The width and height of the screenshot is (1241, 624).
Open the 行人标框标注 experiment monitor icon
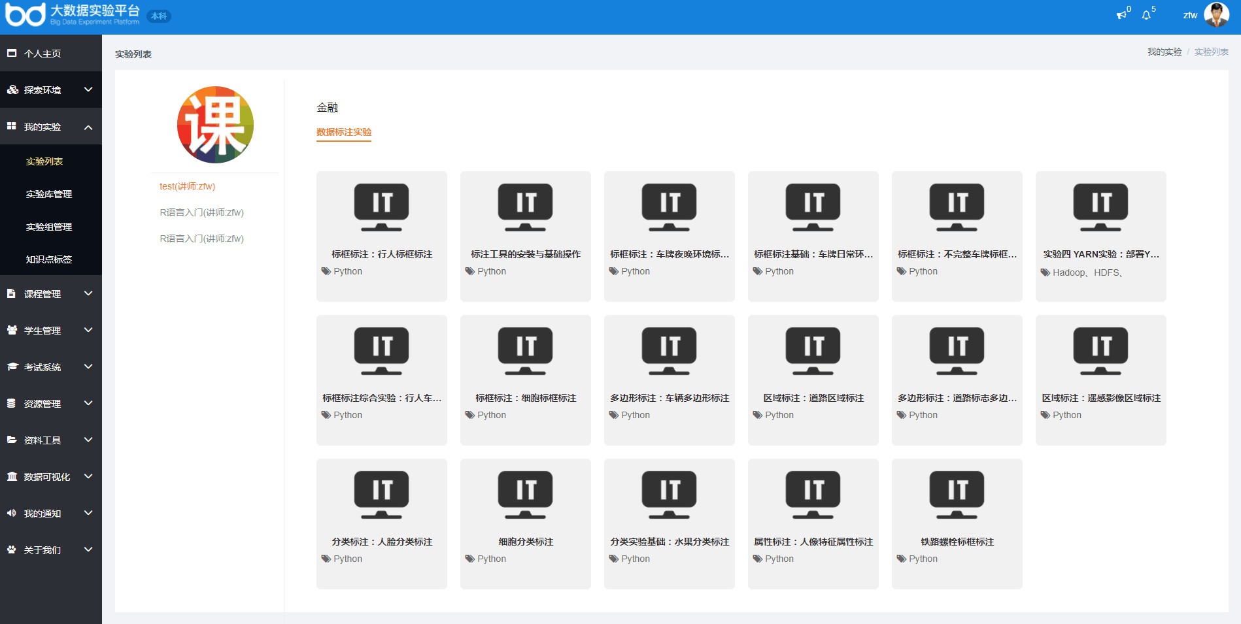coord(381,207)
